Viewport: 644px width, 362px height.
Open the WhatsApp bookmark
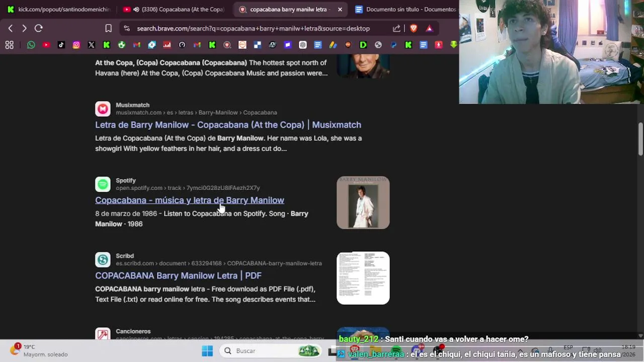tap(31, 45)
